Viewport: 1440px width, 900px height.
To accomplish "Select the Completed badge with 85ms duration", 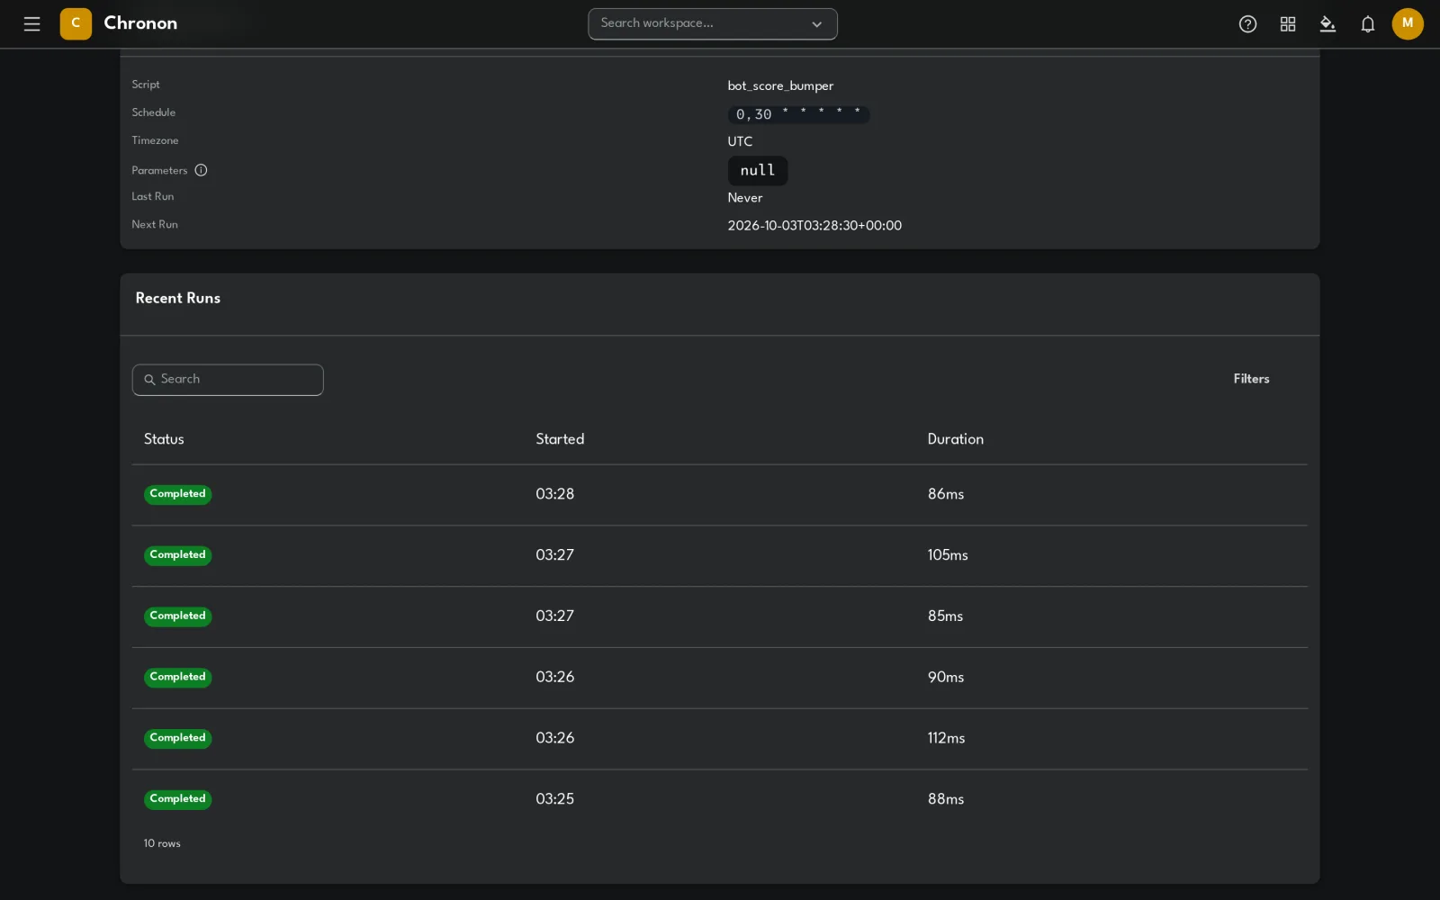I will click(178, 616).
